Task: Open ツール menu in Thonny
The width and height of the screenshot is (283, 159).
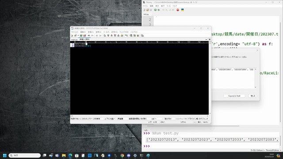Action: [168, 6]
